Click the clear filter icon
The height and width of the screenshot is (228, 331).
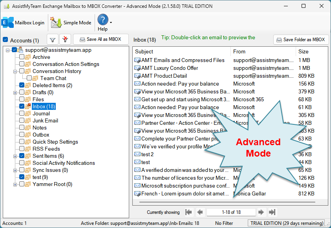point(66,40)
